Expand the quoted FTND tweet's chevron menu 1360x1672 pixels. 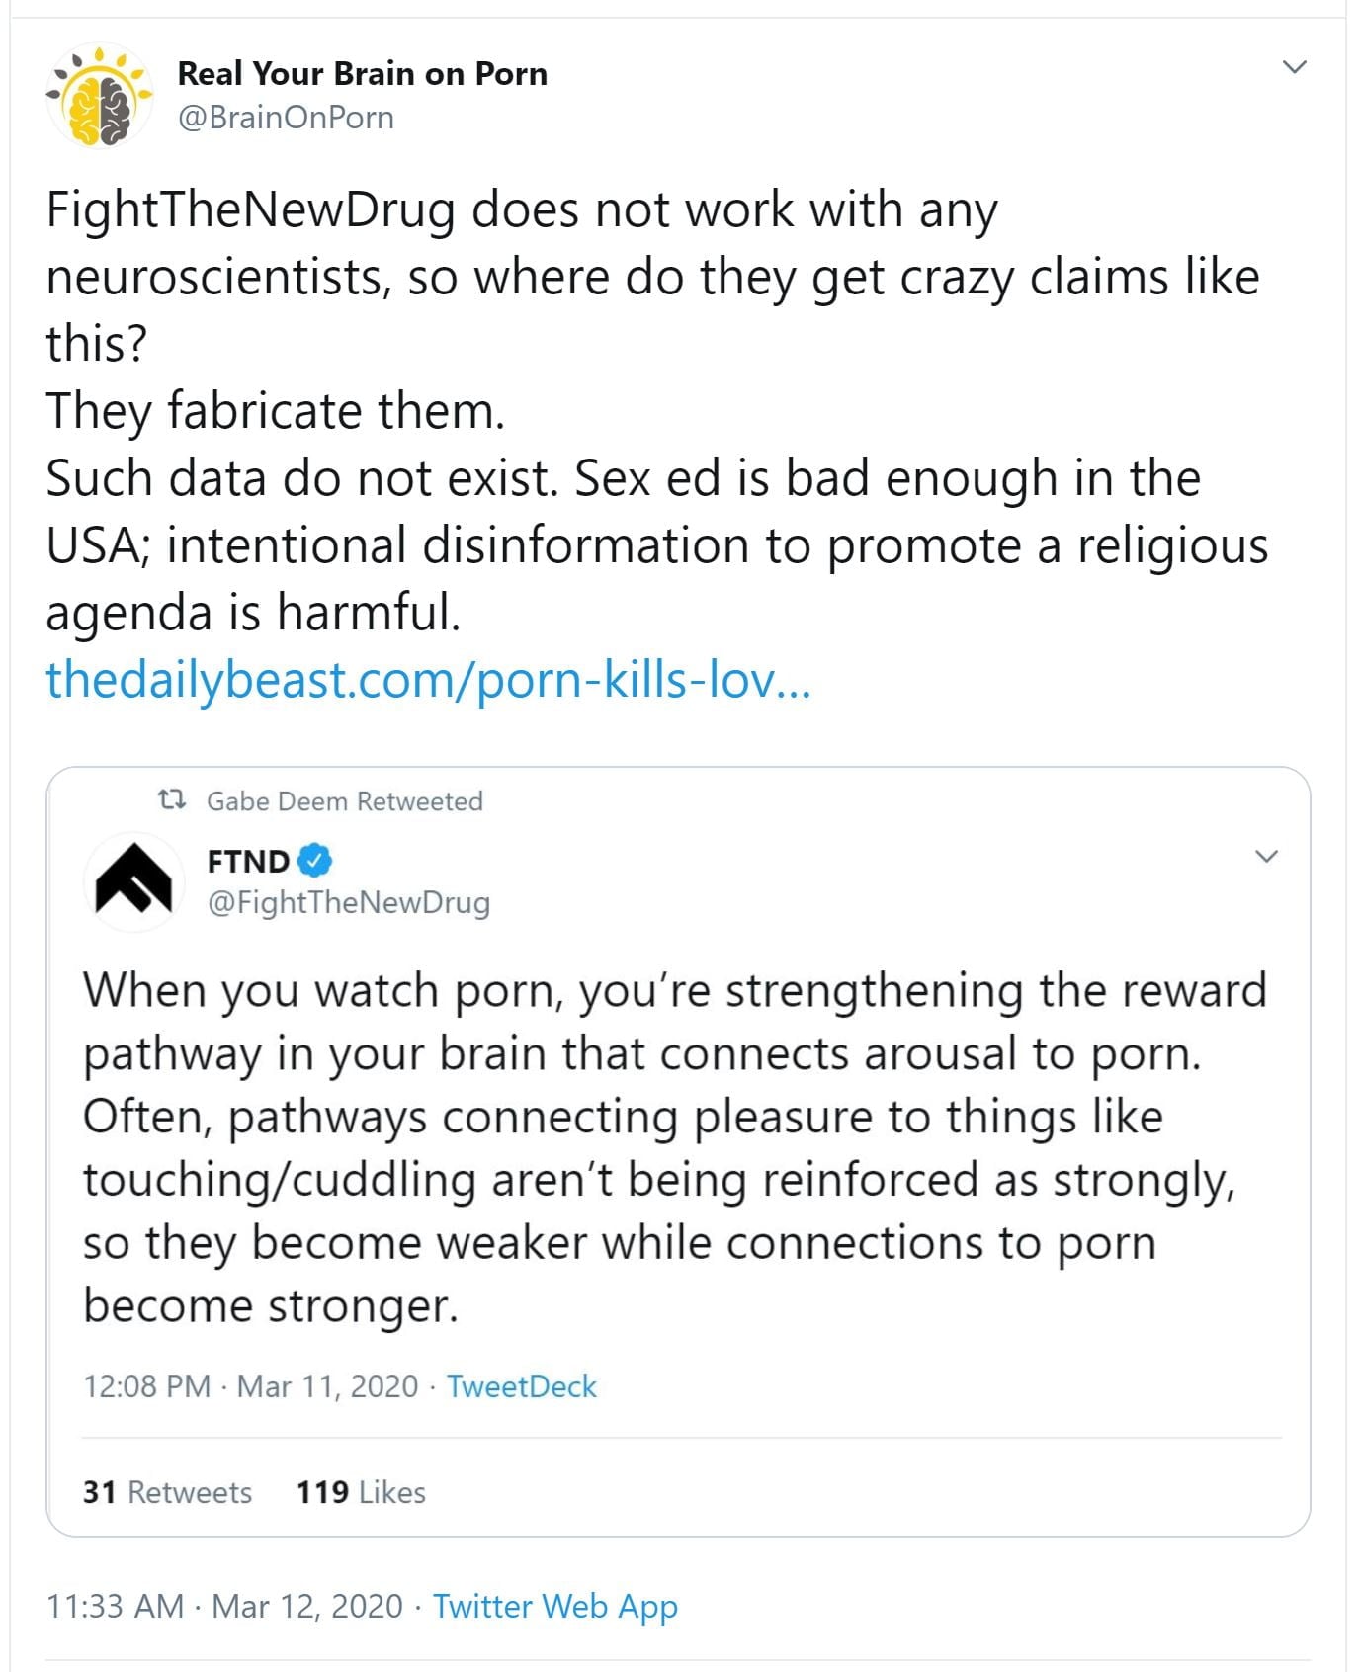click(x=1266, y=856)
